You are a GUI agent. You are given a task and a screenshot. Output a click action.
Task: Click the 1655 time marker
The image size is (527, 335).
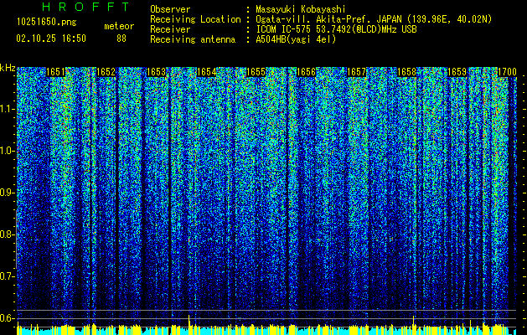(256, 72)
